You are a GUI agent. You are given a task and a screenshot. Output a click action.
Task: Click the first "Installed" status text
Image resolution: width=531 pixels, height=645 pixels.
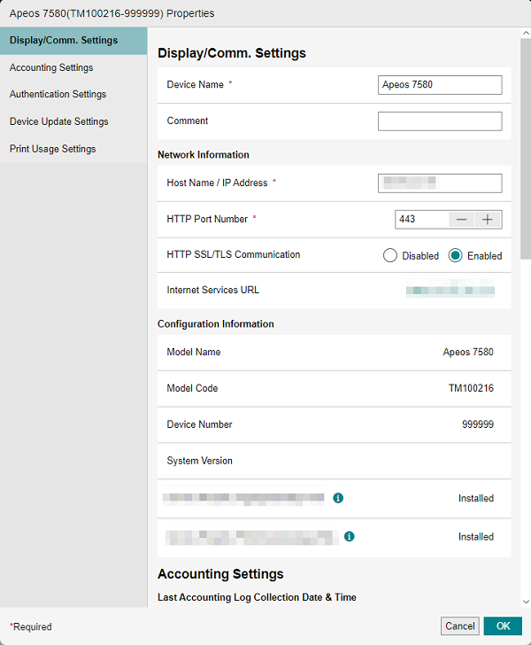[476, 498]
